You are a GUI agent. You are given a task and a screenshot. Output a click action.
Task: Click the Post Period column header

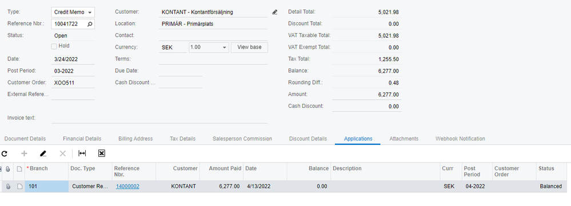[477, 172]
